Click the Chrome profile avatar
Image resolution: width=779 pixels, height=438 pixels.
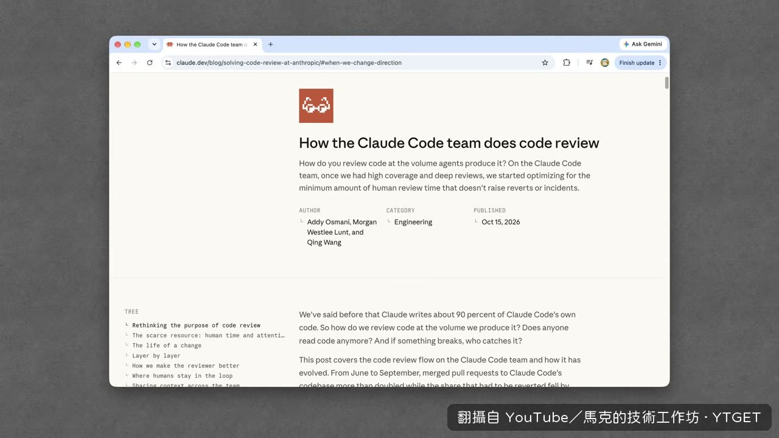(605, 63)
